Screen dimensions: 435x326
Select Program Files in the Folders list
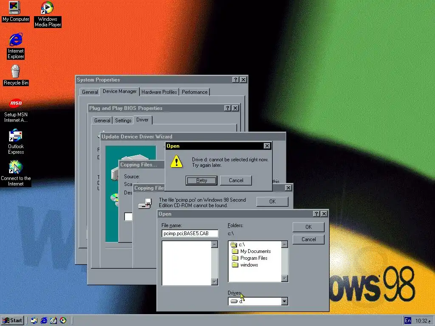[x=250, y=258]
